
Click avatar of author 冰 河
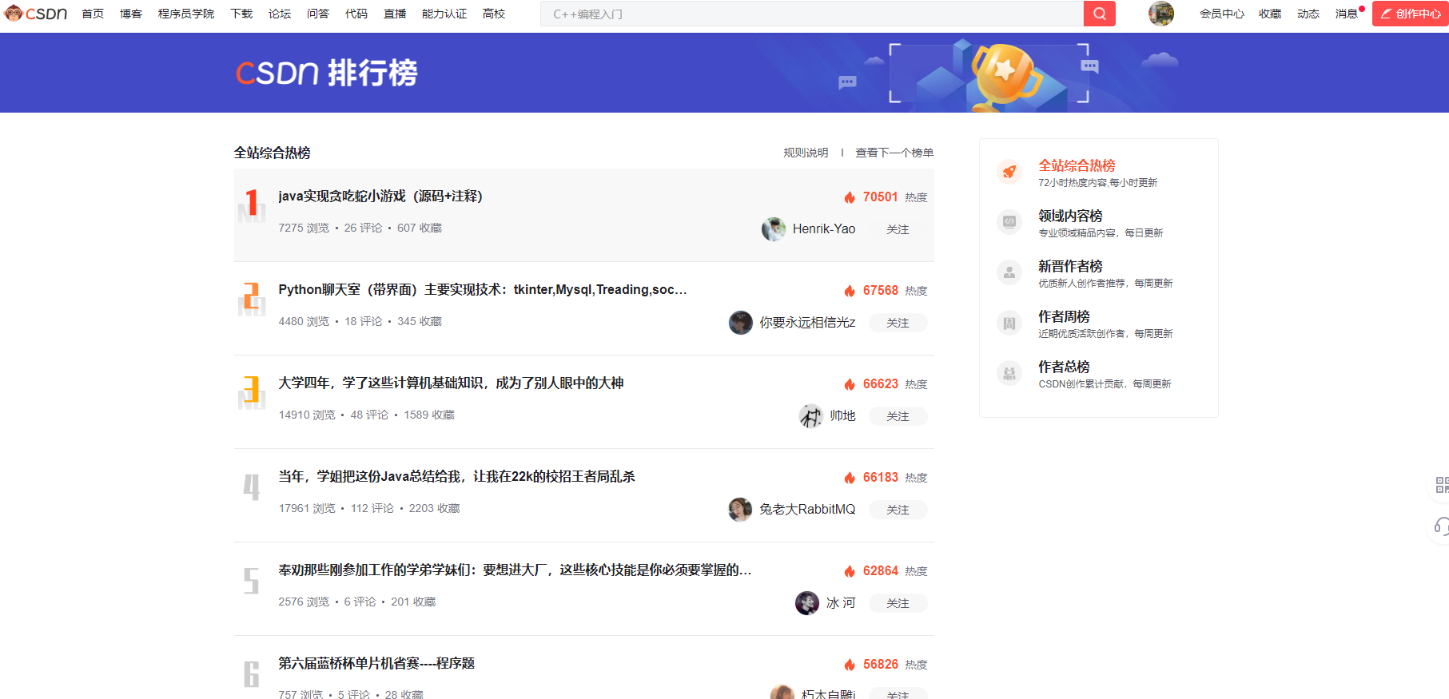[x=807, y=603]
